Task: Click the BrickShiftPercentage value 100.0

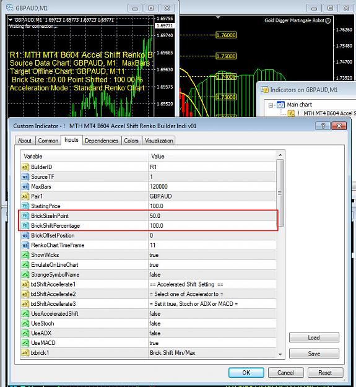Action: [157, 226]
